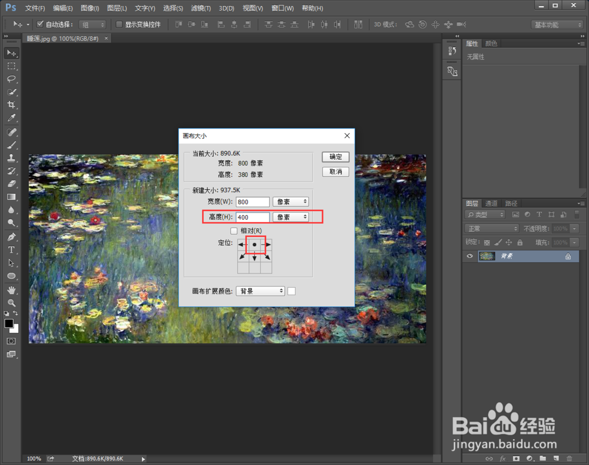
Task: Open the History panel icon
Action: pyautogui.click(x=452, y=51)
